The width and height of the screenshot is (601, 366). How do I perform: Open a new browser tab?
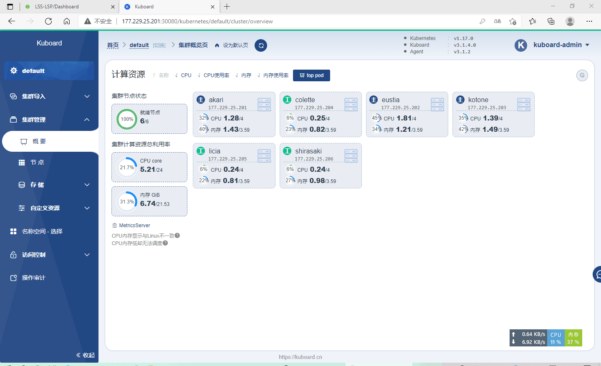[227, 7]
